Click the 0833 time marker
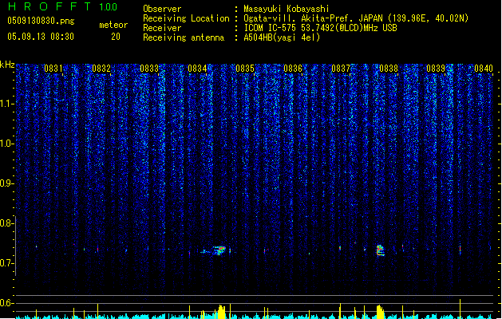Screen dimensions: 502x319 pyautogui.click(x=149, y=69)
